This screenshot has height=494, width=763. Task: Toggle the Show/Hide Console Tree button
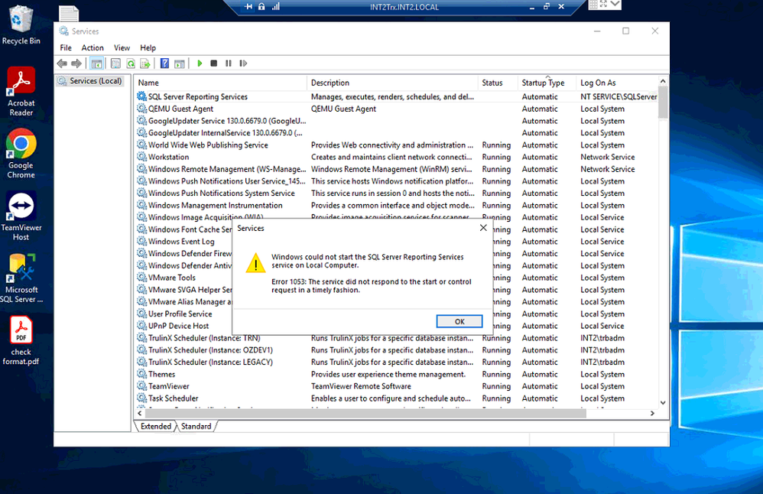click(x=97, y=63)
